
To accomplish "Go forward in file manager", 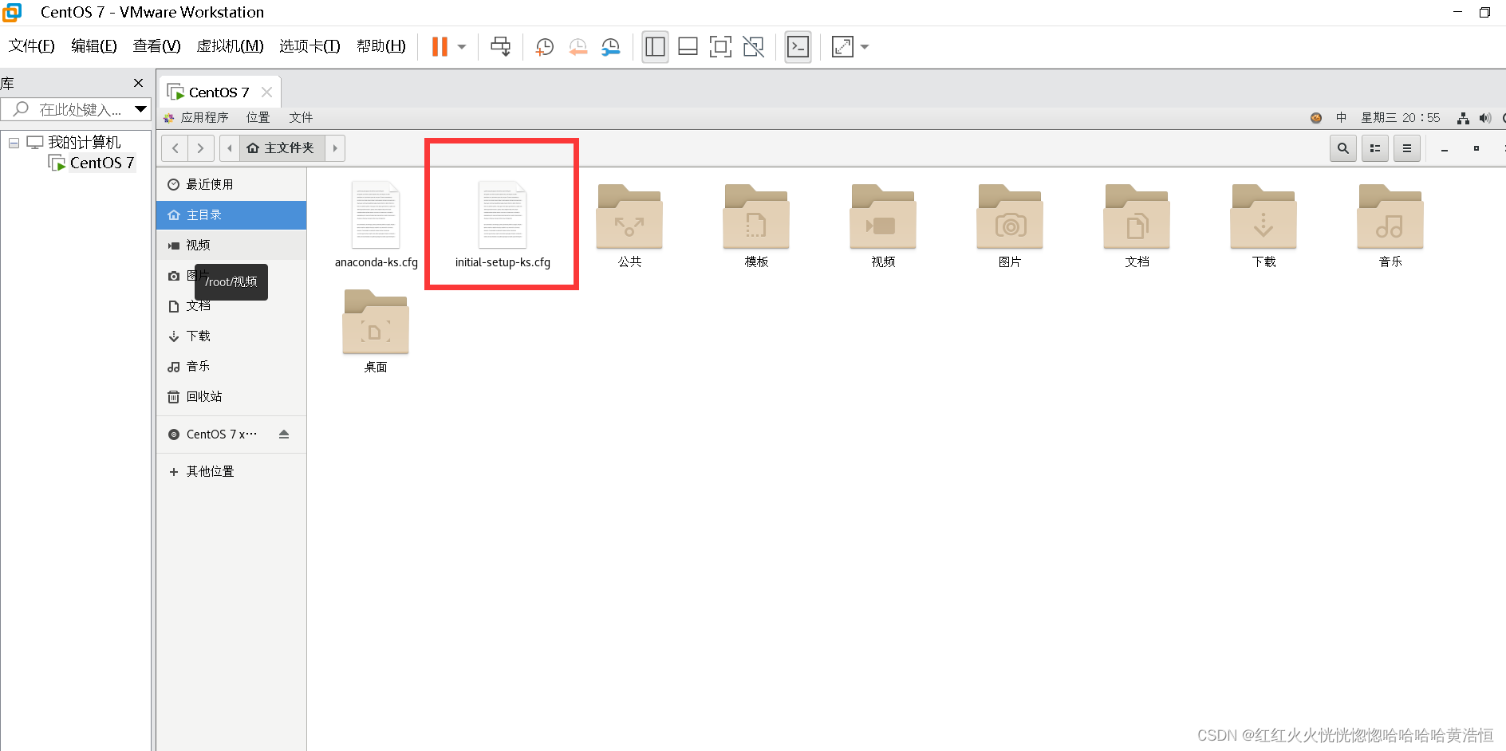I will coord(201,148).
